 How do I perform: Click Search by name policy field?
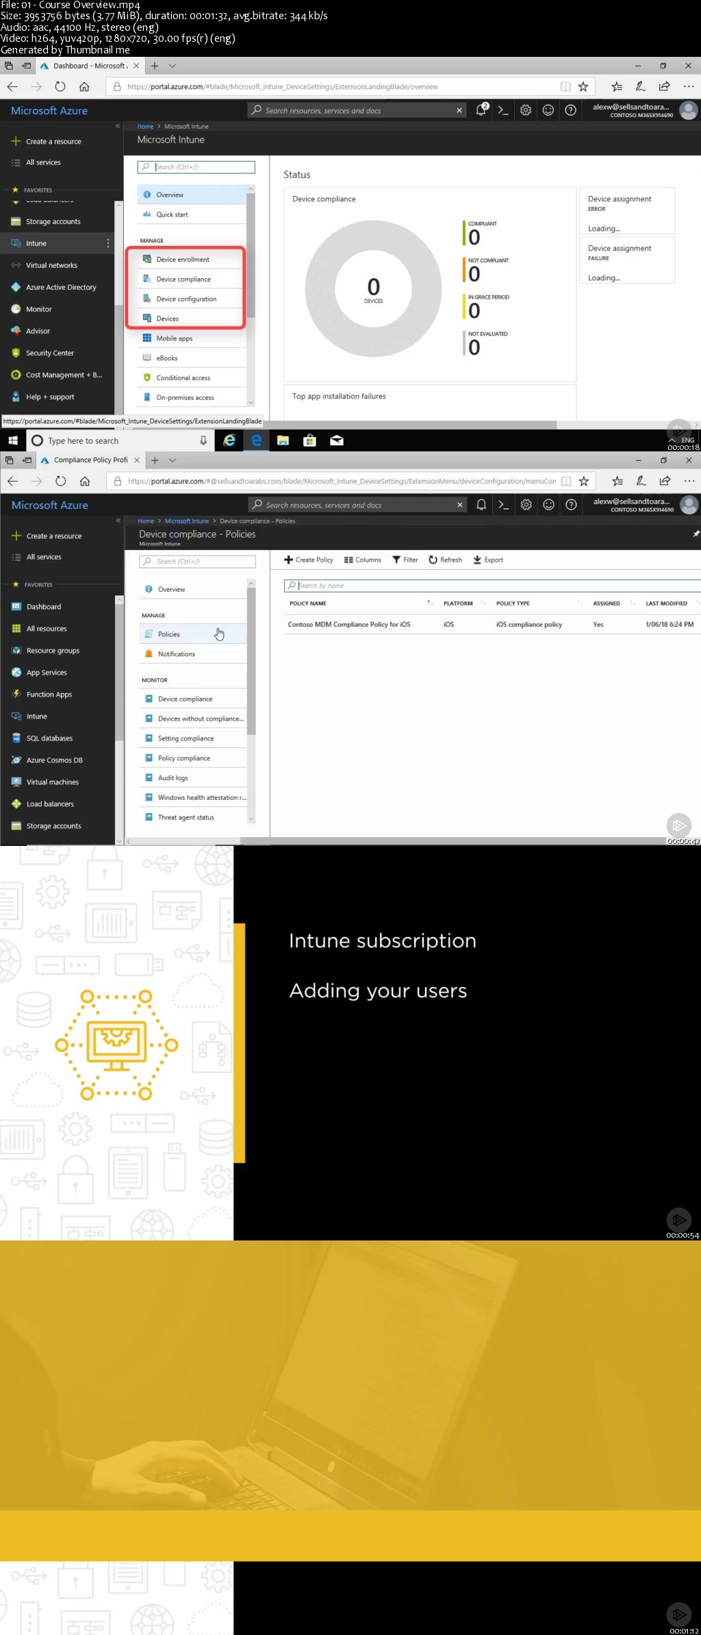click(x=492, y=586)
